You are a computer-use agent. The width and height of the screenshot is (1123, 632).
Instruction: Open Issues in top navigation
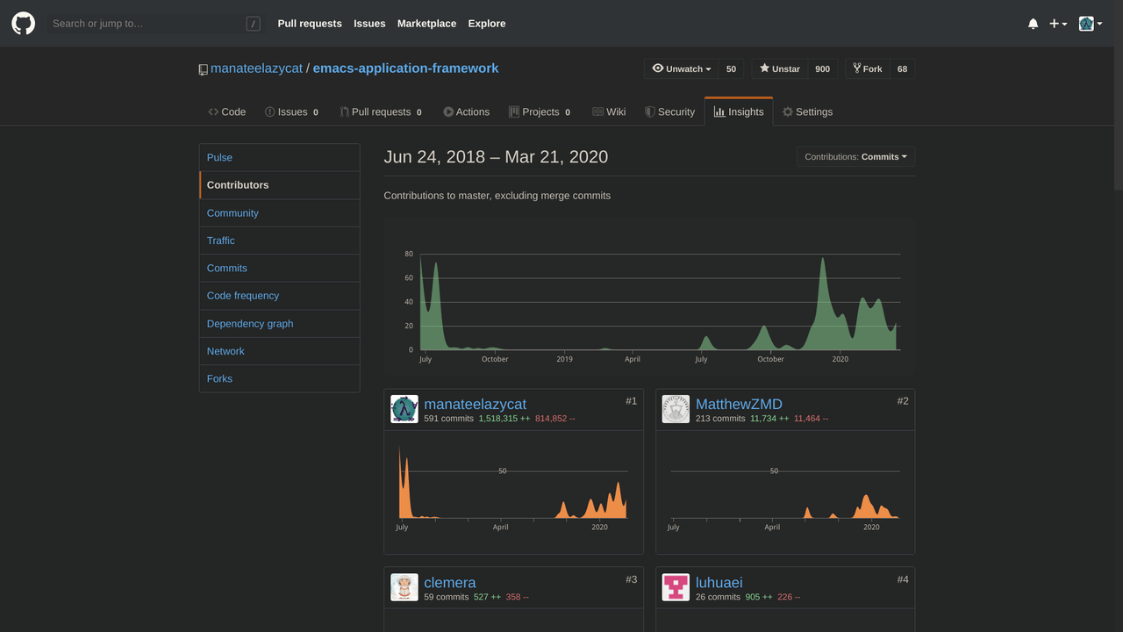pos(369,24)
